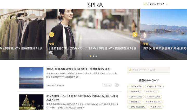This screenshot has width=187, height=110.
Task: Open the Christmas tree thumbnail article
Action: pyautogui.click(x=31, y=102)
